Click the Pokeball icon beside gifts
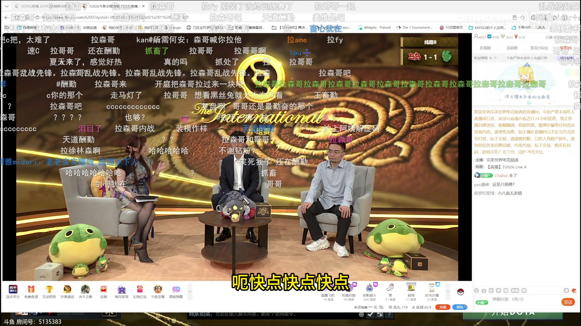 click(x=461, y=292)
